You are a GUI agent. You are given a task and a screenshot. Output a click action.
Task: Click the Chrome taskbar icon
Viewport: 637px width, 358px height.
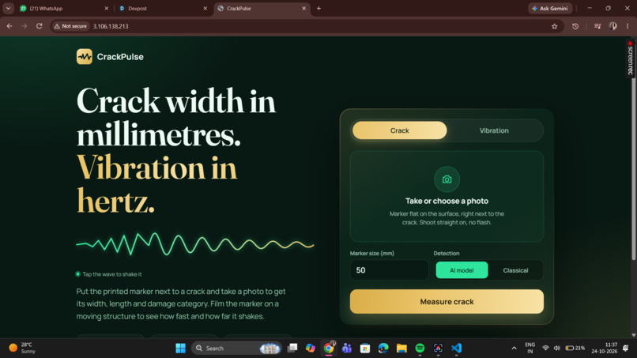[x=329, y=349]
